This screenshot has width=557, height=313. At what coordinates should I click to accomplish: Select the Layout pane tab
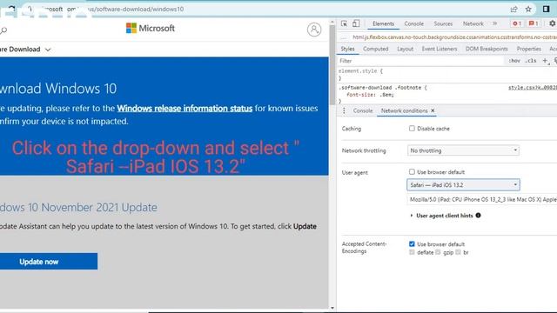(x=405, y=49)
